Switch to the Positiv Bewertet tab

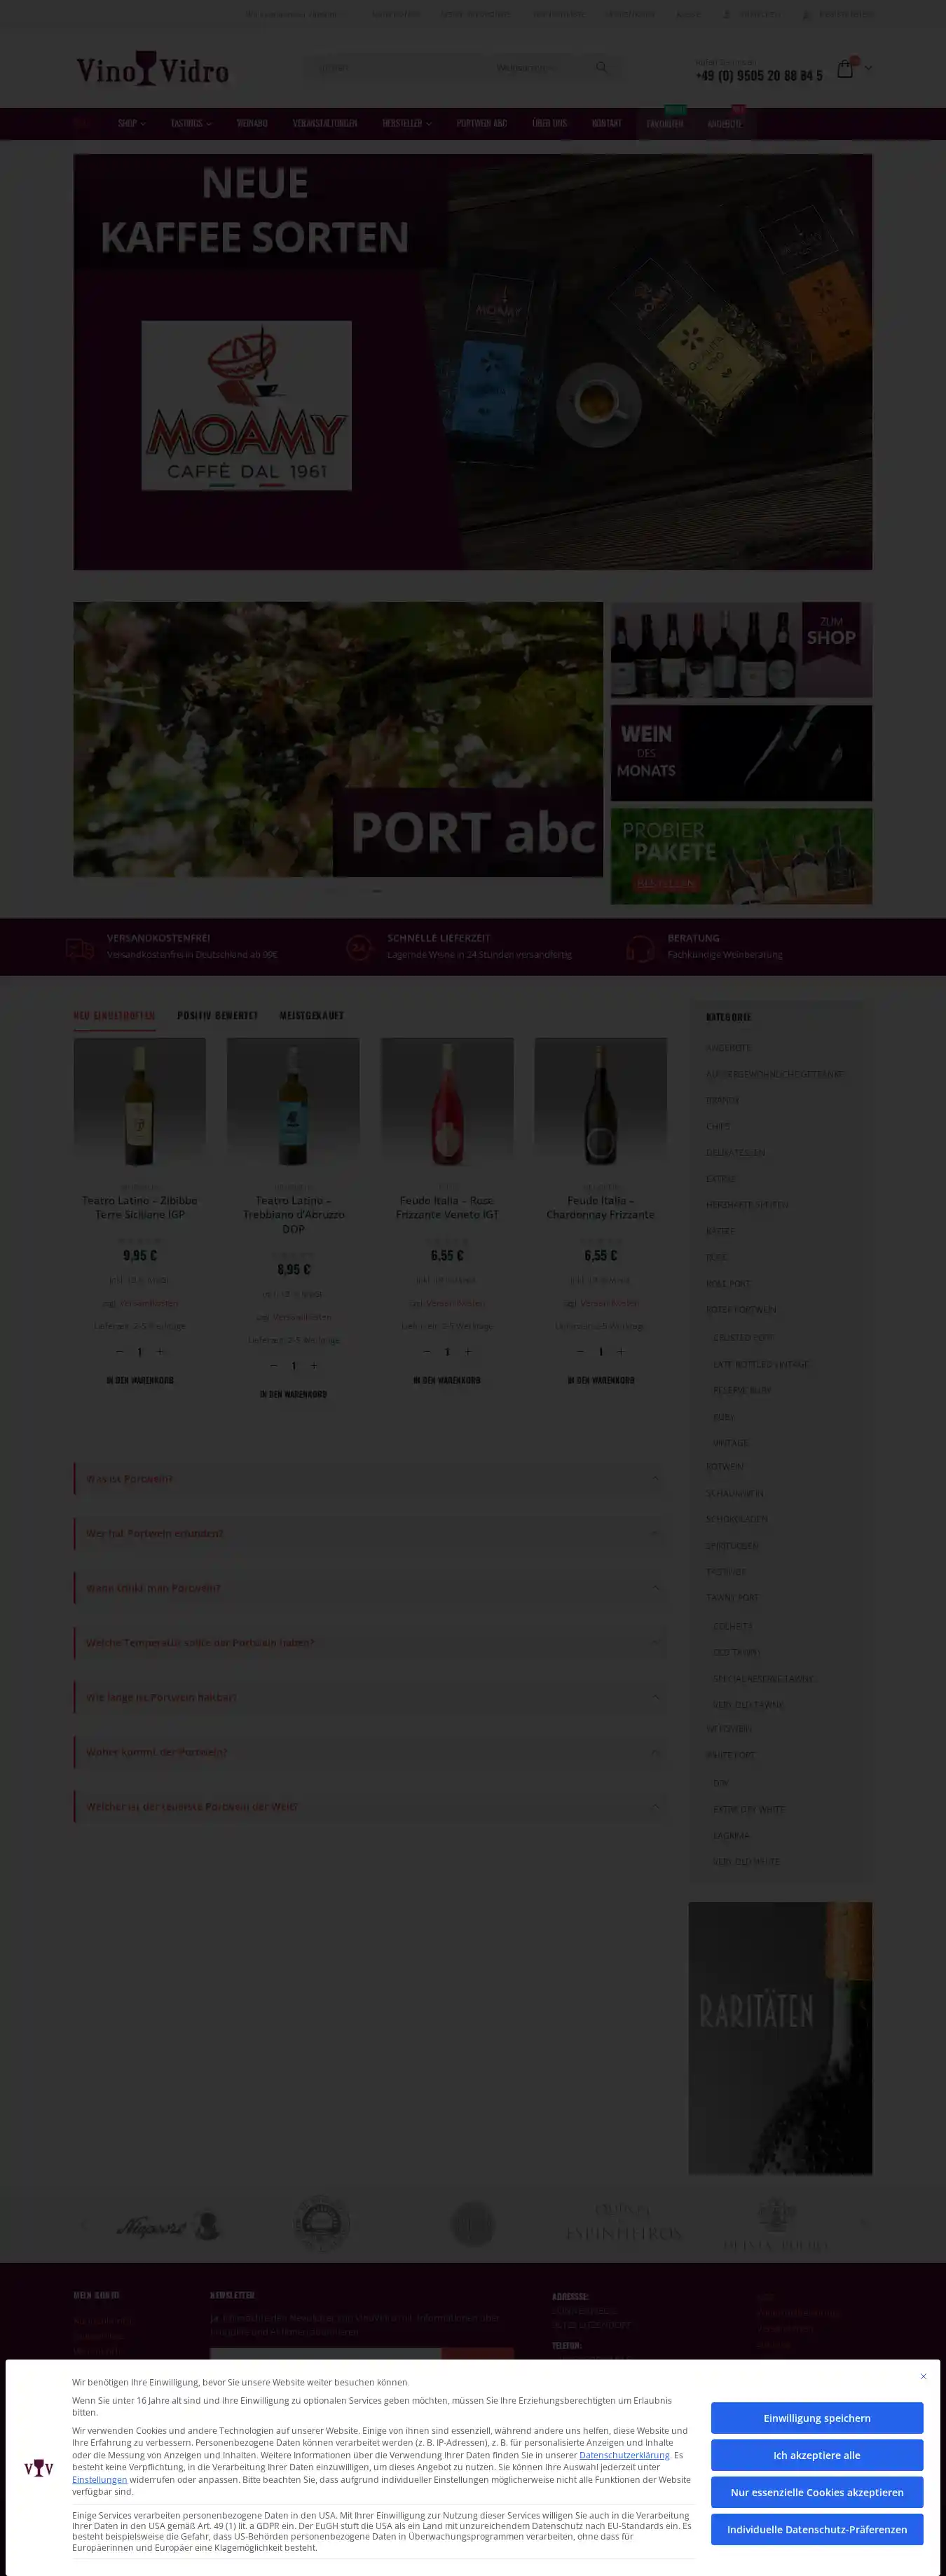click(x=217, y=1015)
